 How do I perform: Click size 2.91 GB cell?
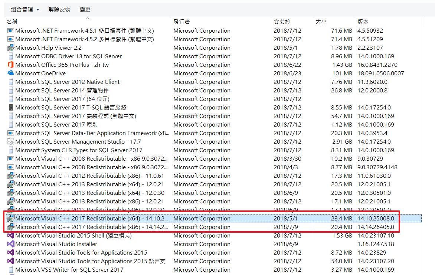(x=342, y=141)
